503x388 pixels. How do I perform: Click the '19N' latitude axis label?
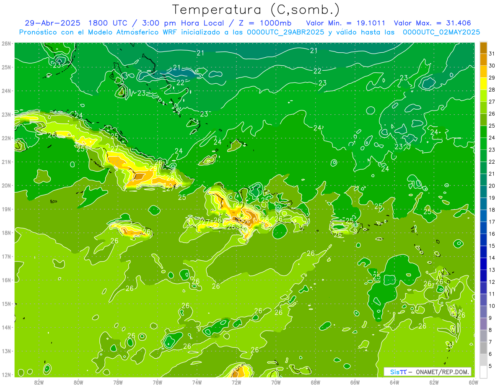[6, 209]
